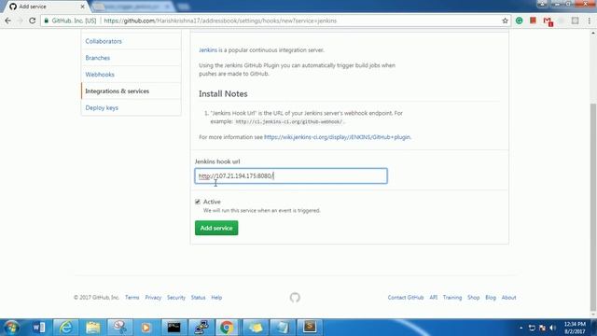
Task: Open Security footer link
Action: 176,298
